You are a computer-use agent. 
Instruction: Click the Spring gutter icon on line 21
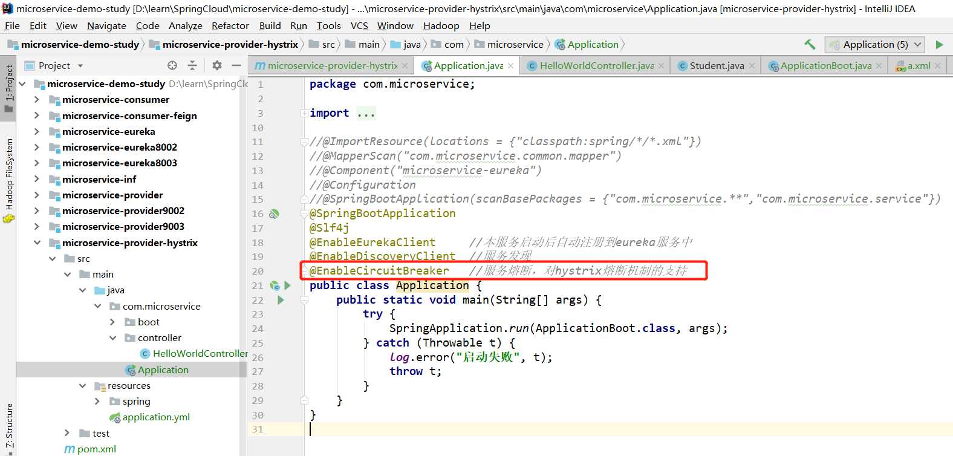pyautogui.click(x=275, y=285)
